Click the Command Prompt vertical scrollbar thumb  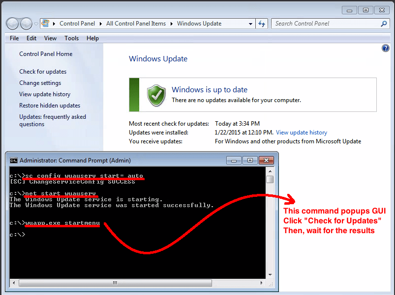point(270,179)
